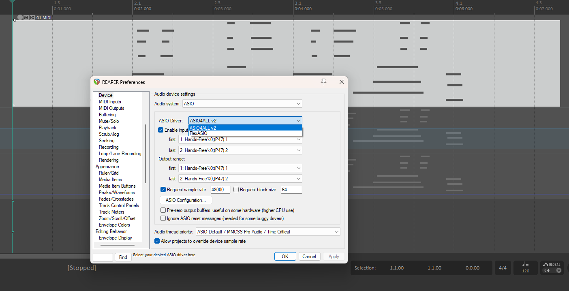Screen dimensions: 569x291
Task: Enable Request block size checkbox
Action: pyautogui.click(x=236, y=190)
